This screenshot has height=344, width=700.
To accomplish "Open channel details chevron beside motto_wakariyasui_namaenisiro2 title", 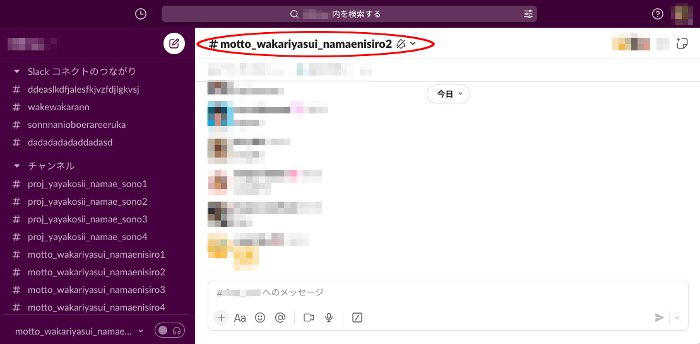I will tap(413, 43).
